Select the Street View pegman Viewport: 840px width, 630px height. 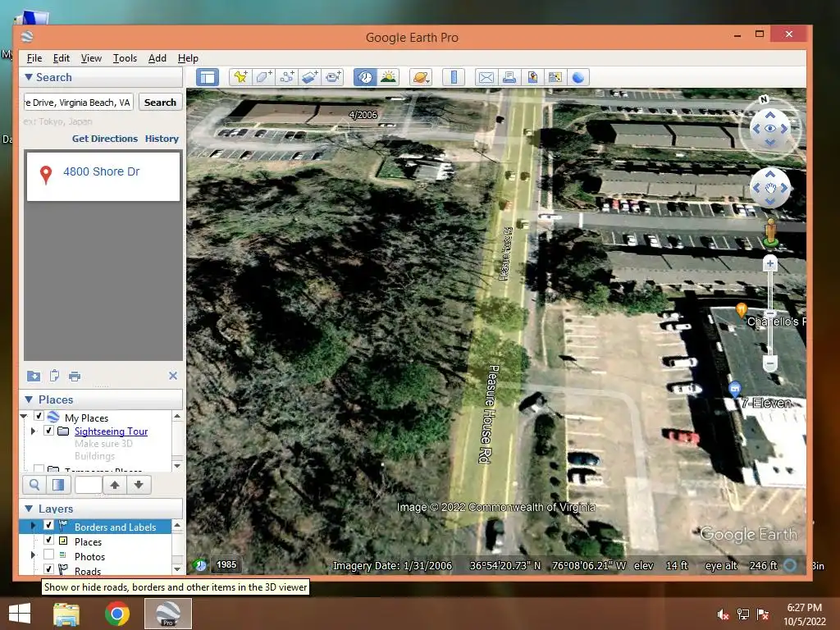tap(770, 232)
